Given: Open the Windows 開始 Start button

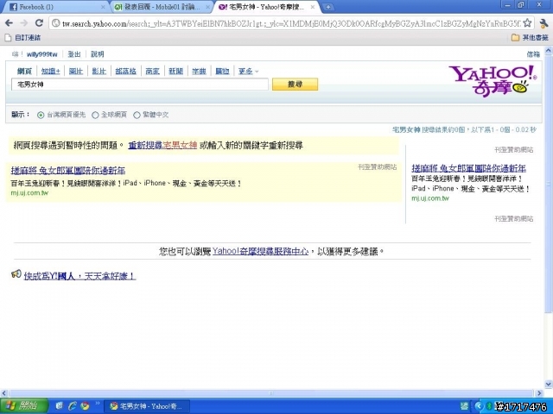Looking at the screenshot, I should 24,406.
